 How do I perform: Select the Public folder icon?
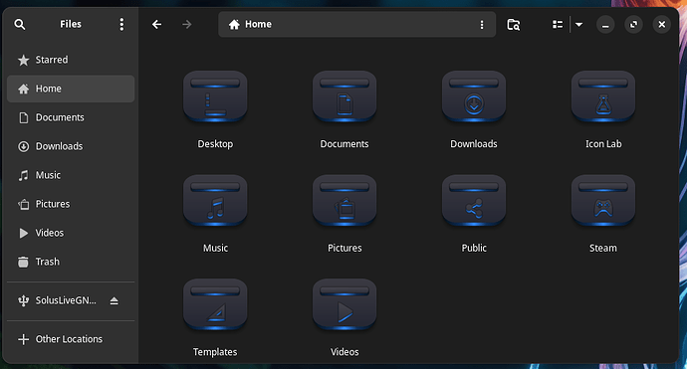click(x=474, y=201)
